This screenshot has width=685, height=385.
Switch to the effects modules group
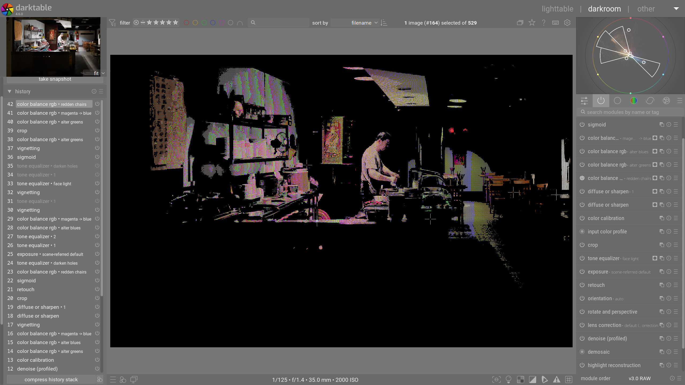(x=666, y=101)
